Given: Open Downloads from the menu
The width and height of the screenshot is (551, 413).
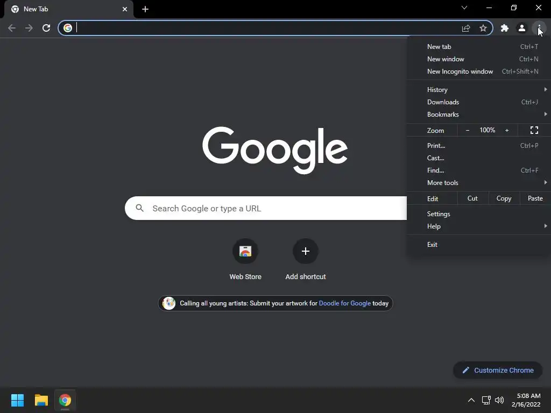Looking at the screenshot, I should tap(478, 102).
